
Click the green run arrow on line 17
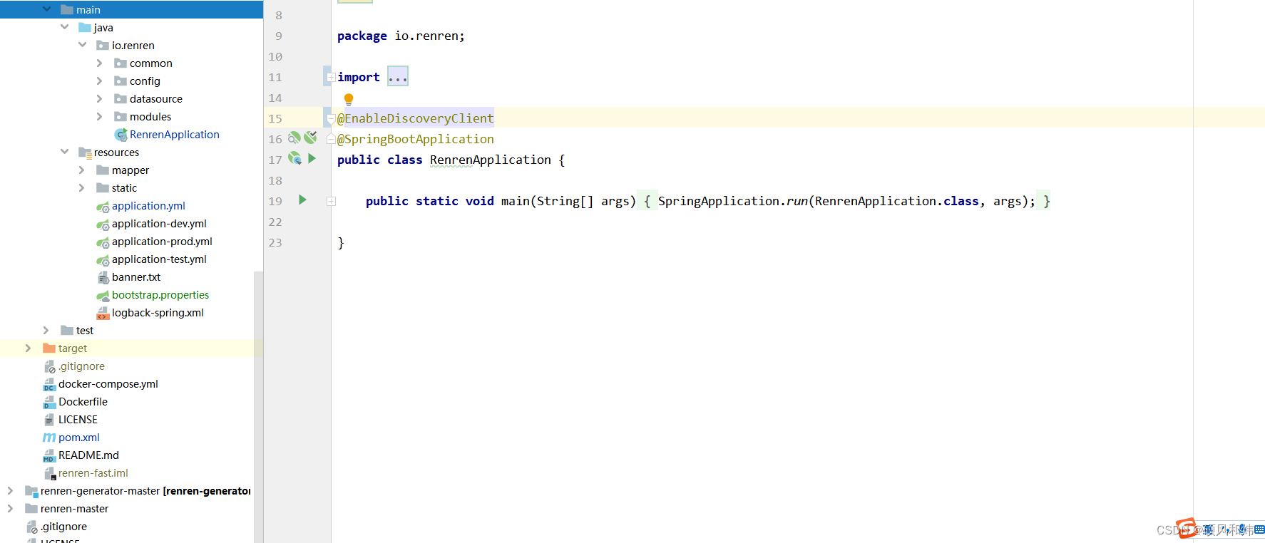point(312,158)
